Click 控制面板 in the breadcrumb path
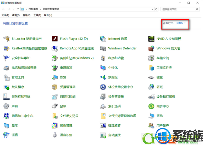 [x=33, y=9]
